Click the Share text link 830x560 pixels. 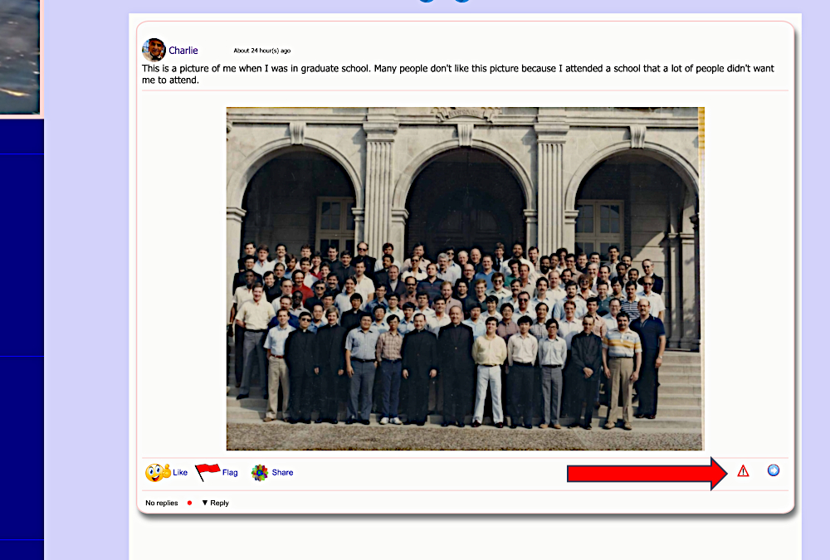(x=282, y=473)
